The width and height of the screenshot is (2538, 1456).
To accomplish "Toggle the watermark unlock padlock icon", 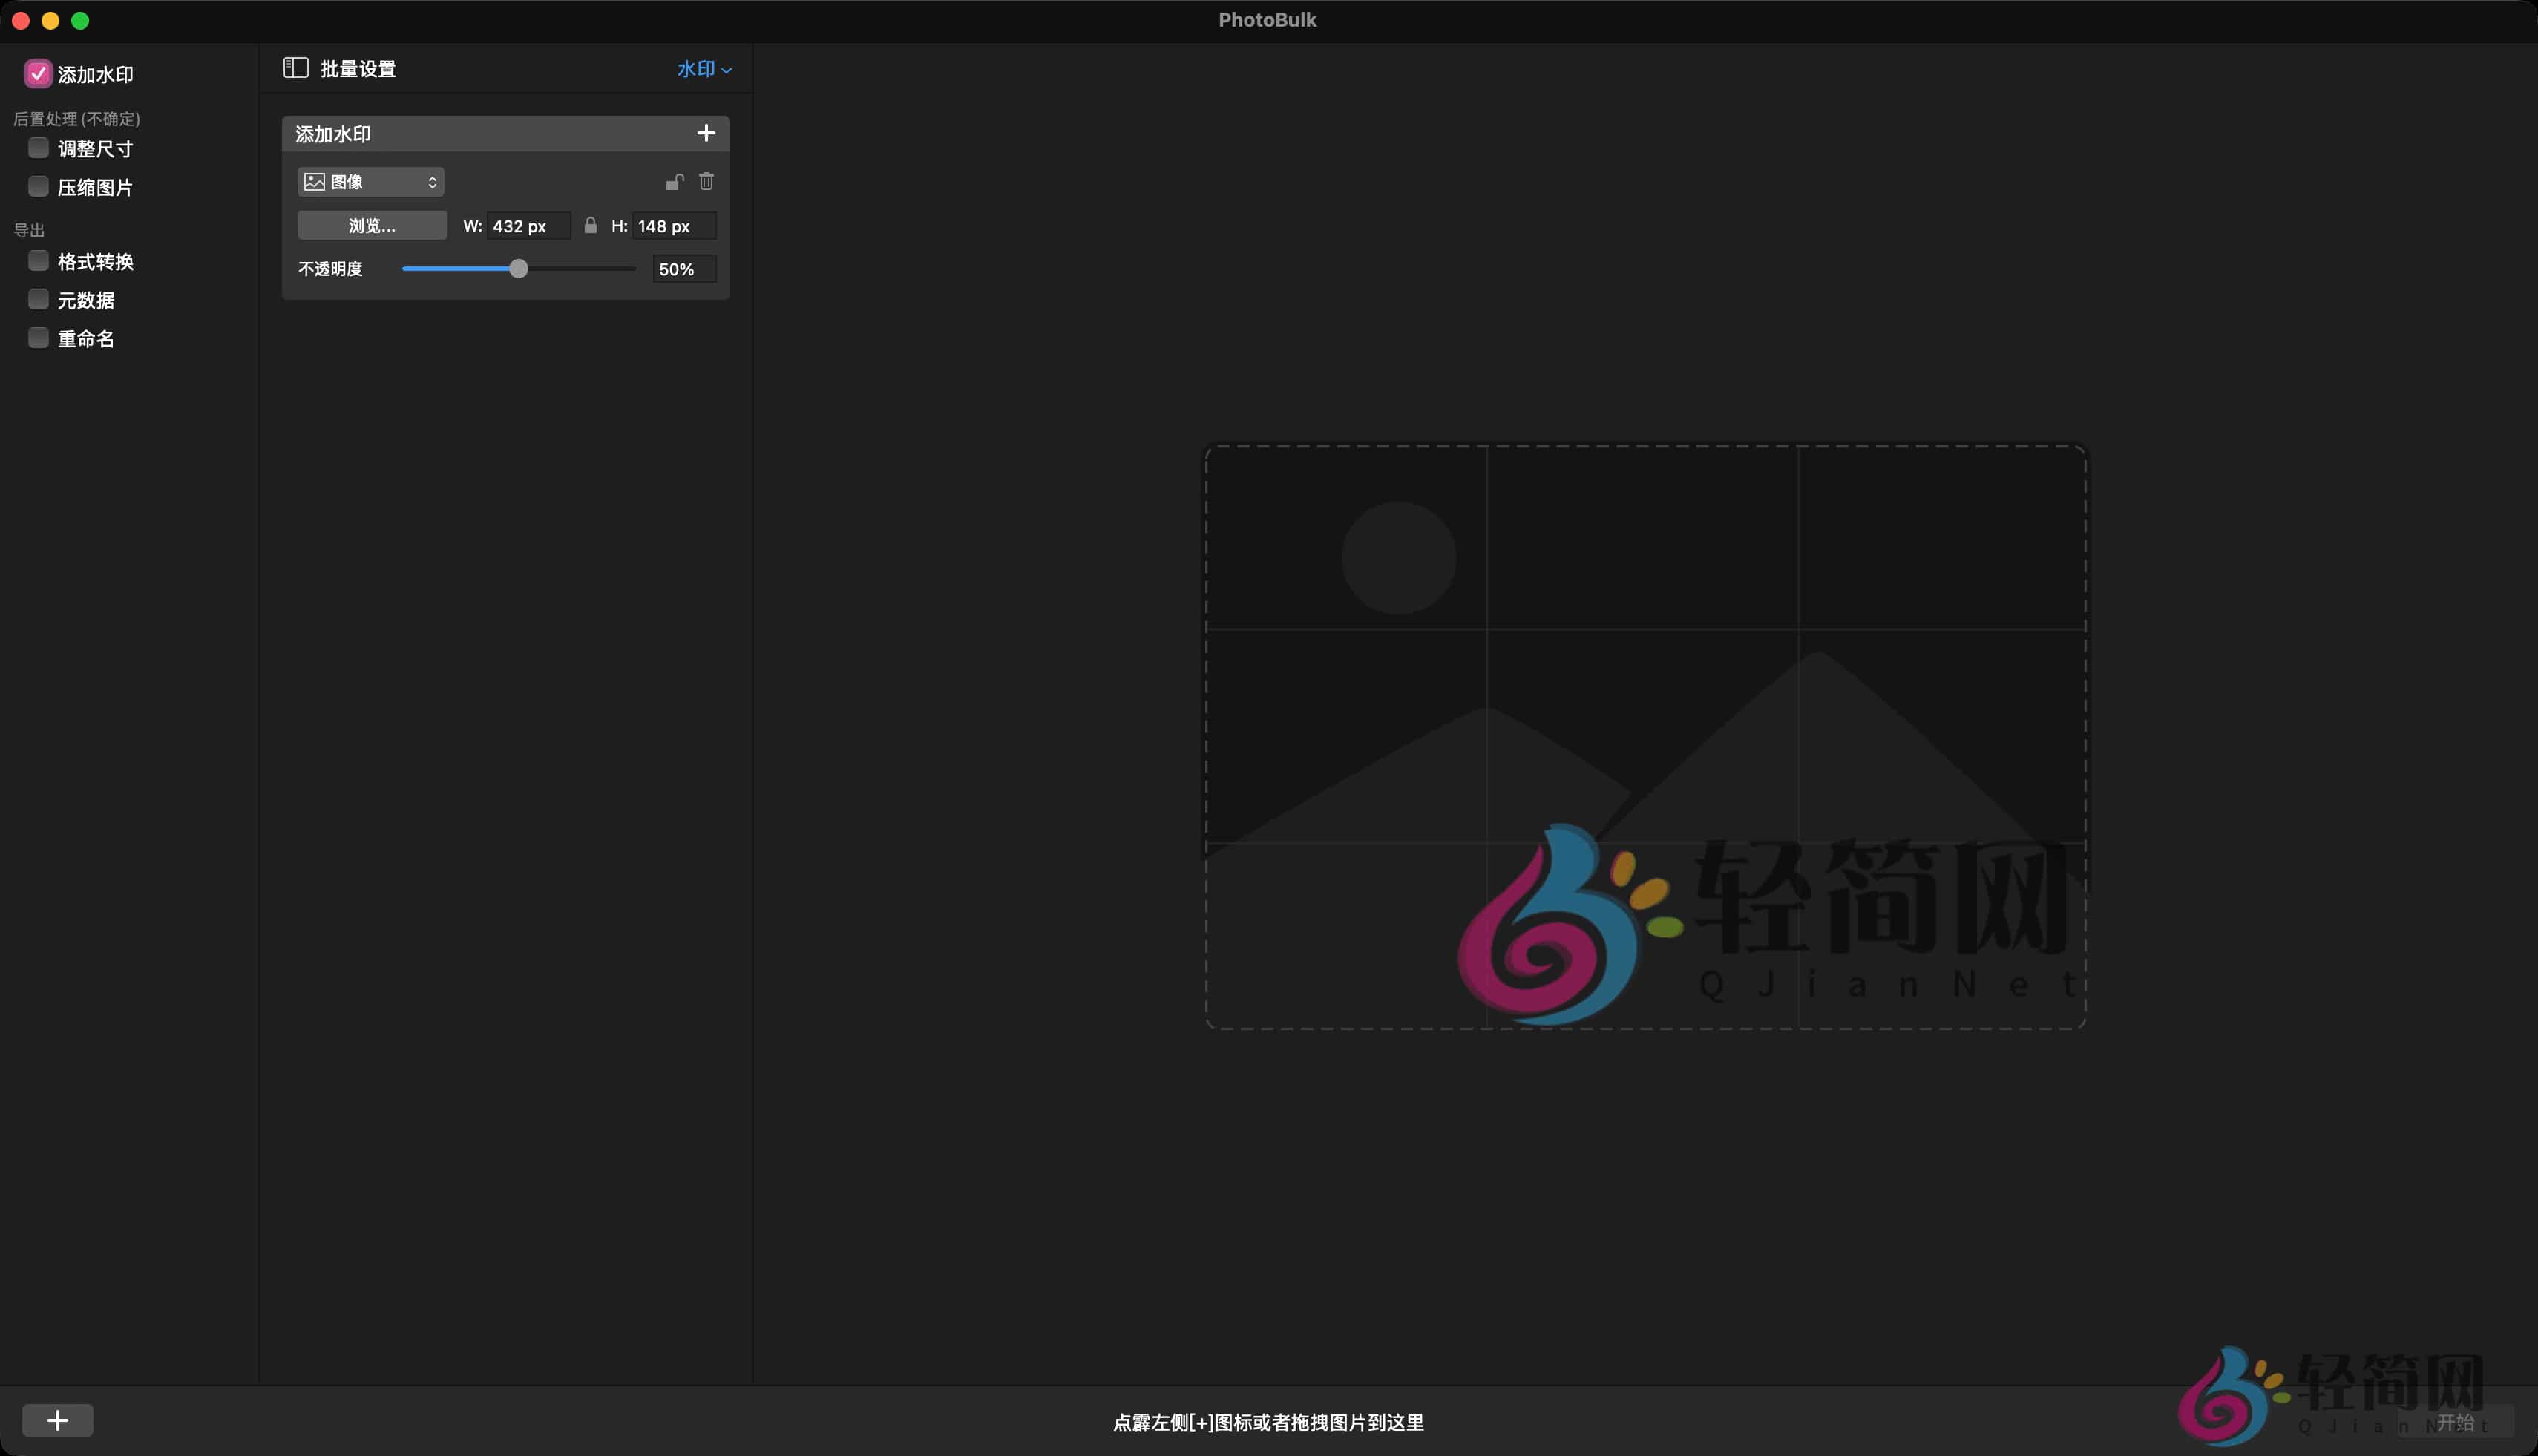I will (675, 181).
